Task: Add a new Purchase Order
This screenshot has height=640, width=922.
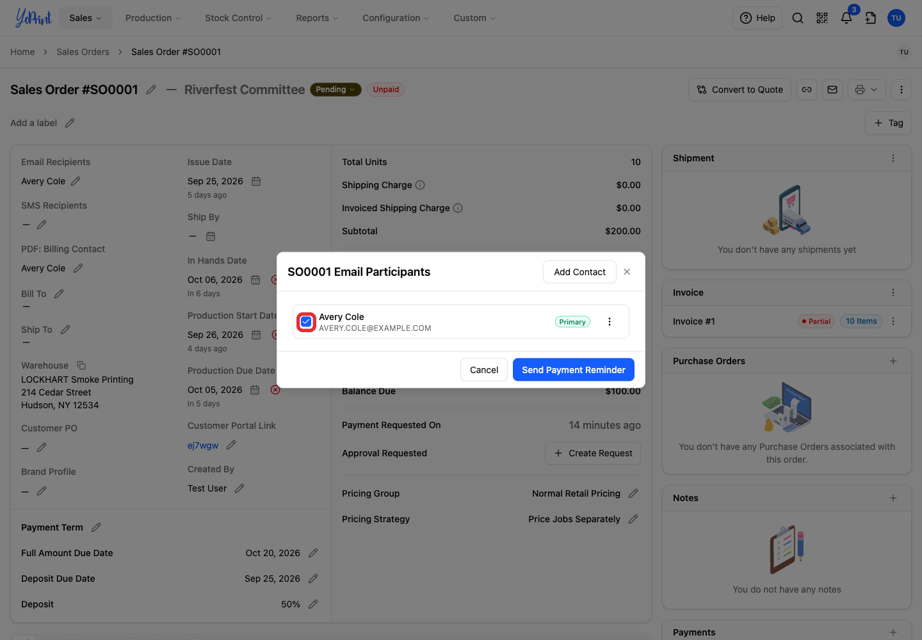Action: pyautogui.click(x=893, y=361)
